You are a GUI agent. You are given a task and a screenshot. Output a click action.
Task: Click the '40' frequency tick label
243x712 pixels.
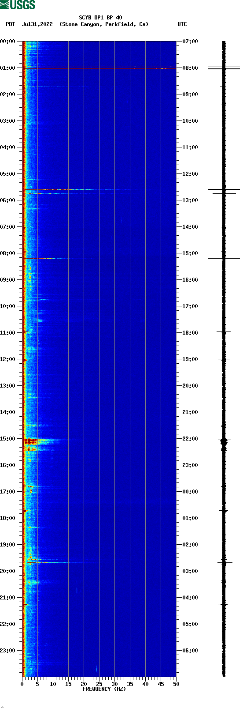(x=145, y=685)
